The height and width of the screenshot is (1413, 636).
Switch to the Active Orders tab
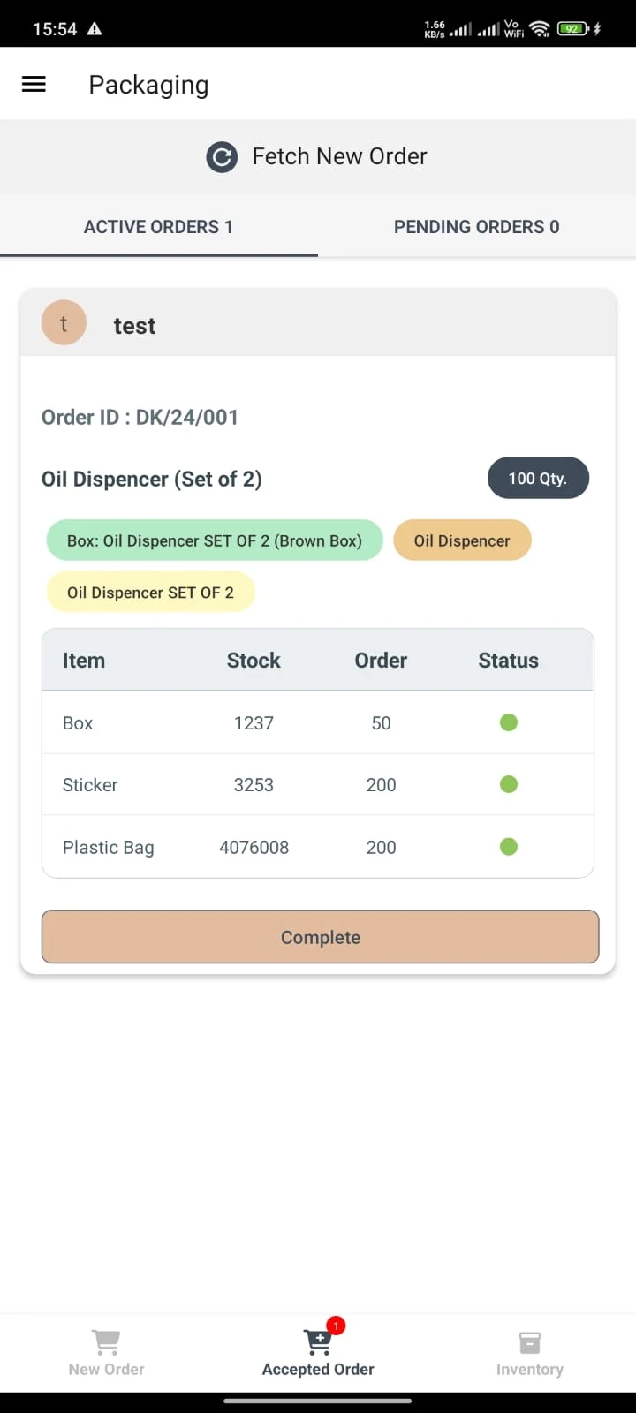[x=159, y=227]
